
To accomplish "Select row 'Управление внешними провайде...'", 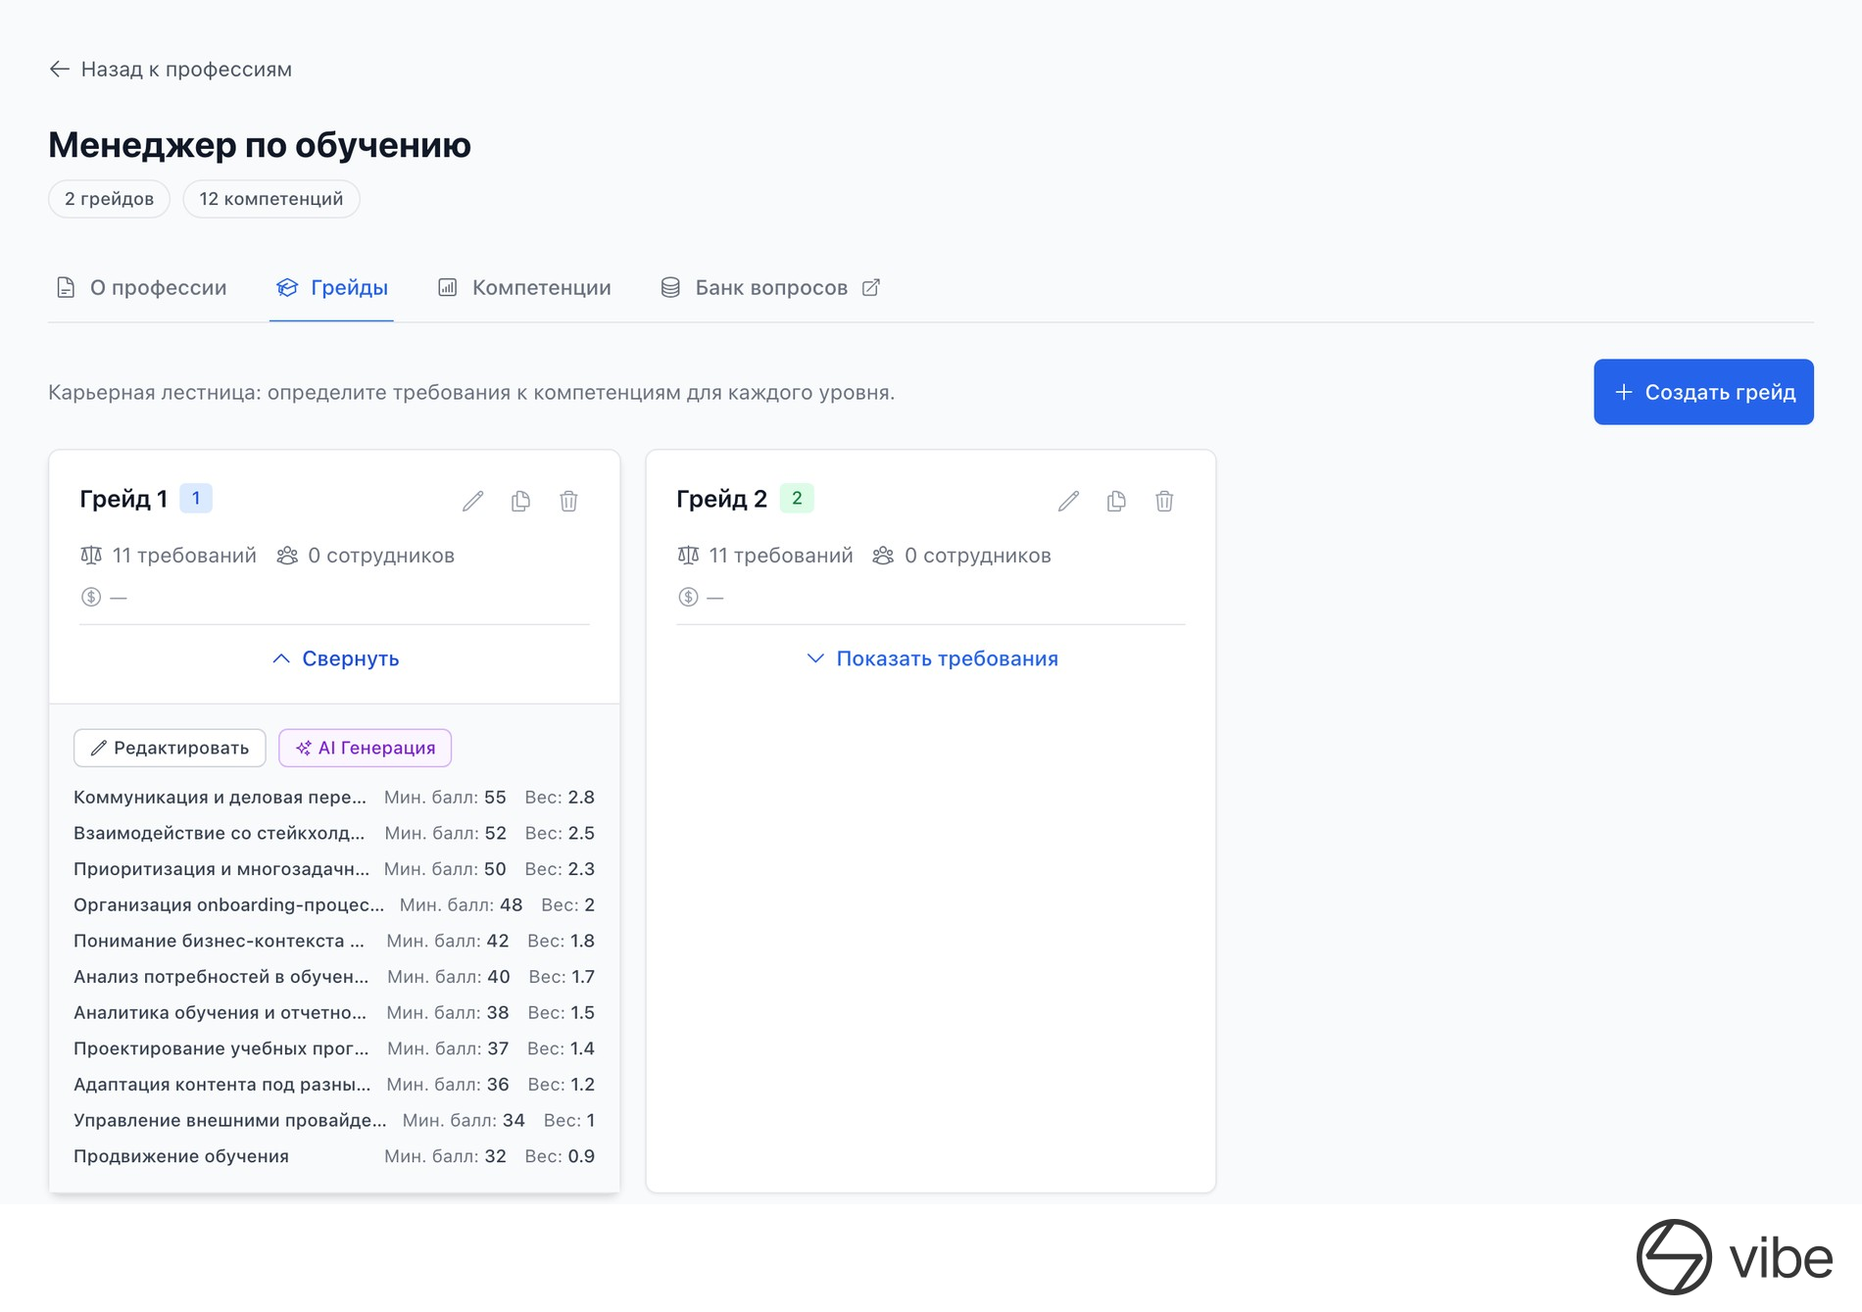I will 334,1121.
